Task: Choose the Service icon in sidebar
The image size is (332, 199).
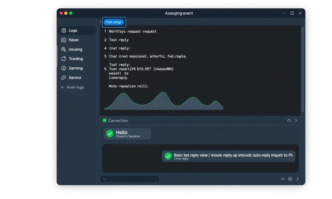Action: pos(64,78)
